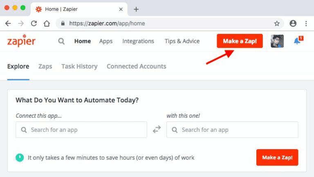Switch to the Zaps tab

45,66
